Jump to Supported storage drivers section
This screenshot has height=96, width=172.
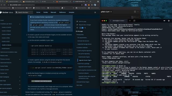[84, 44]
